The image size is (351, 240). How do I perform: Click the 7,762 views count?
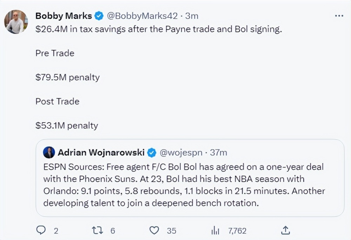237,231
